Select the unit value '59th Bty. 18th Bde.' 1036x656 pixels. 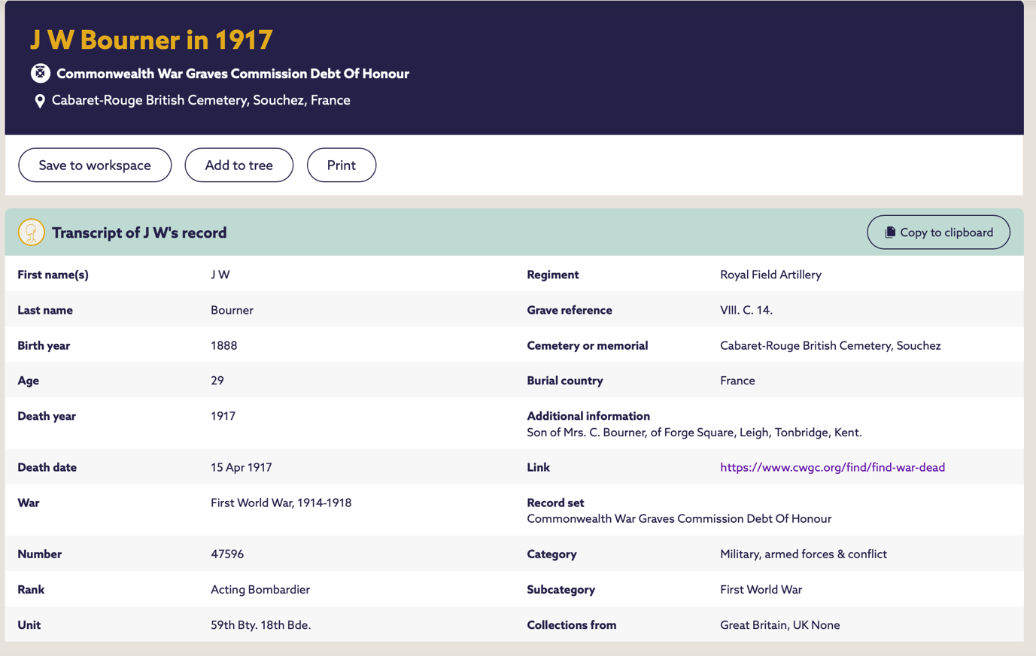261,624
